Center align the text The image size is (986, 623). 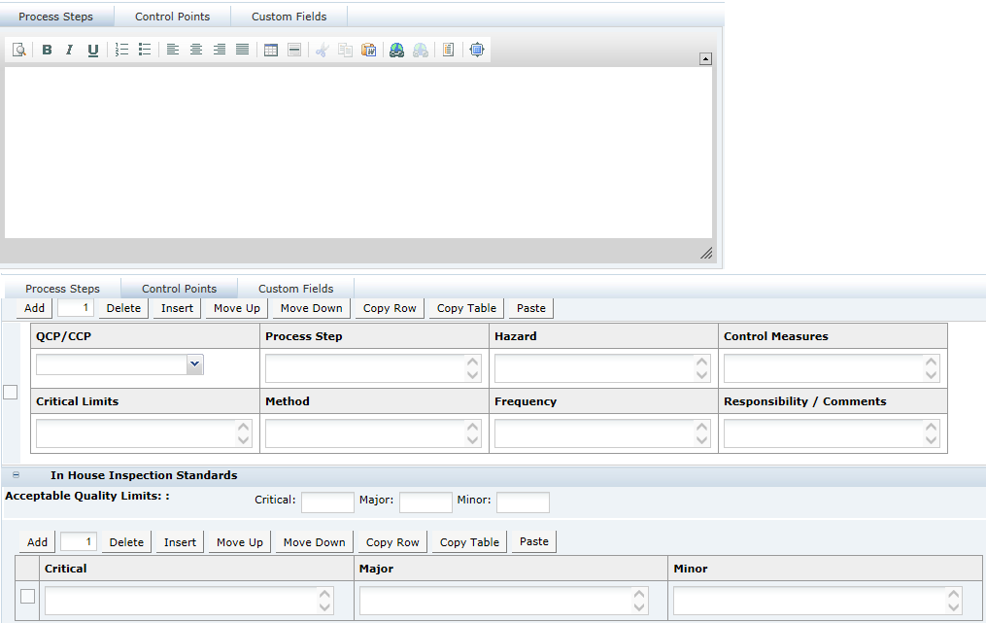pos(195,50)
